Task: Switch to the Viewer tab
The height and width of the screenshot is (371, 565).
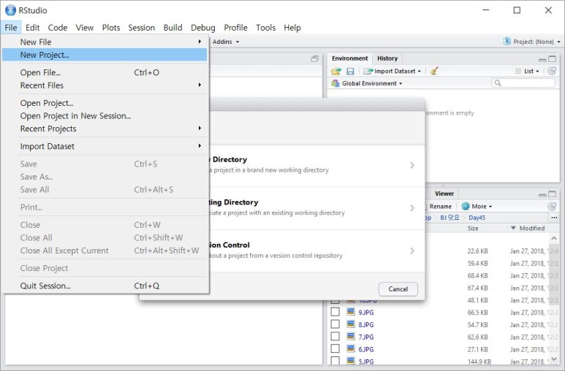Action: [444, 194]
